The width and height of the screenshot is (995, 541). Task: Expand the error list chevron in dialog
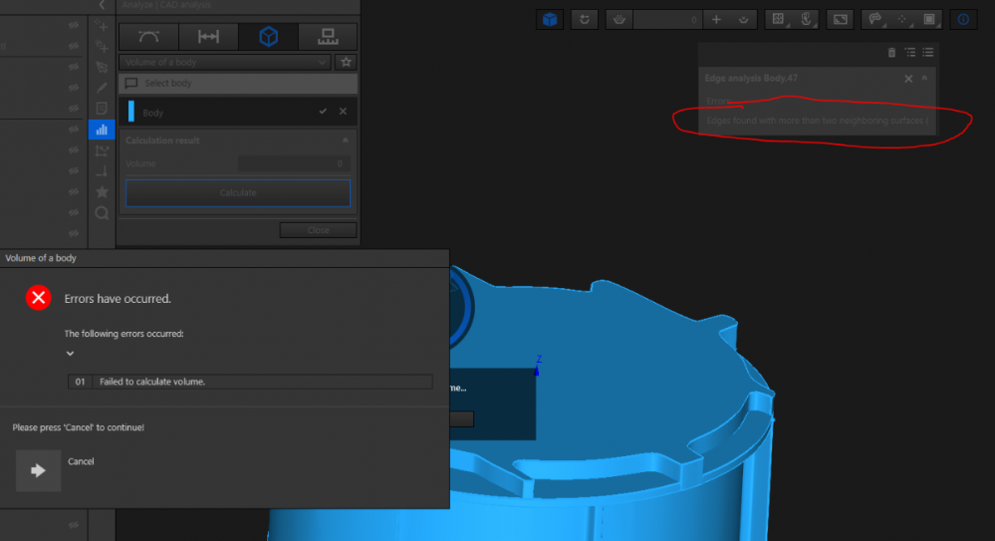70,353
